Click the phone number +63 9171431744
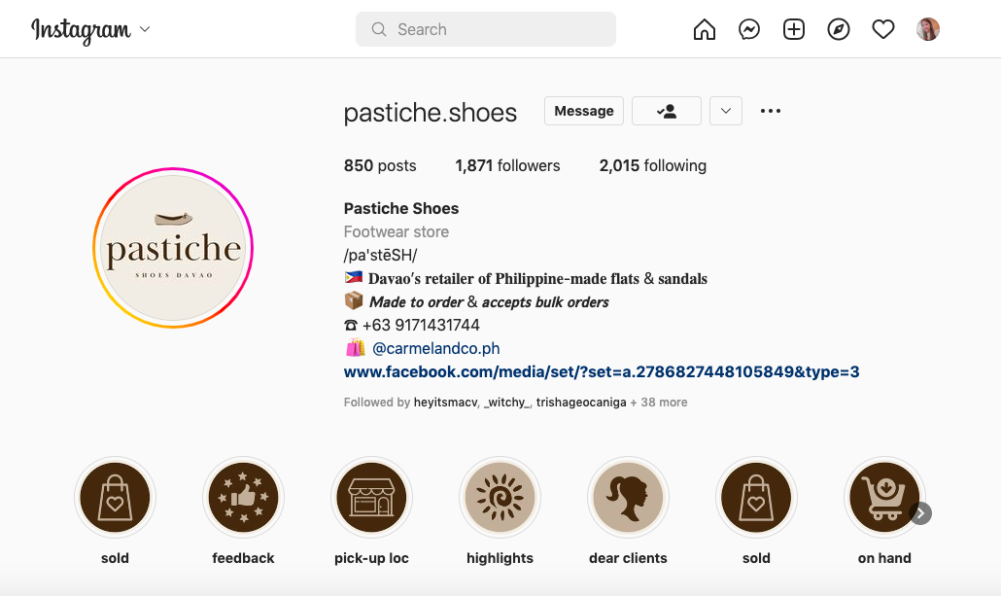Screen dimensions: 1001x596 click(422, 325)
